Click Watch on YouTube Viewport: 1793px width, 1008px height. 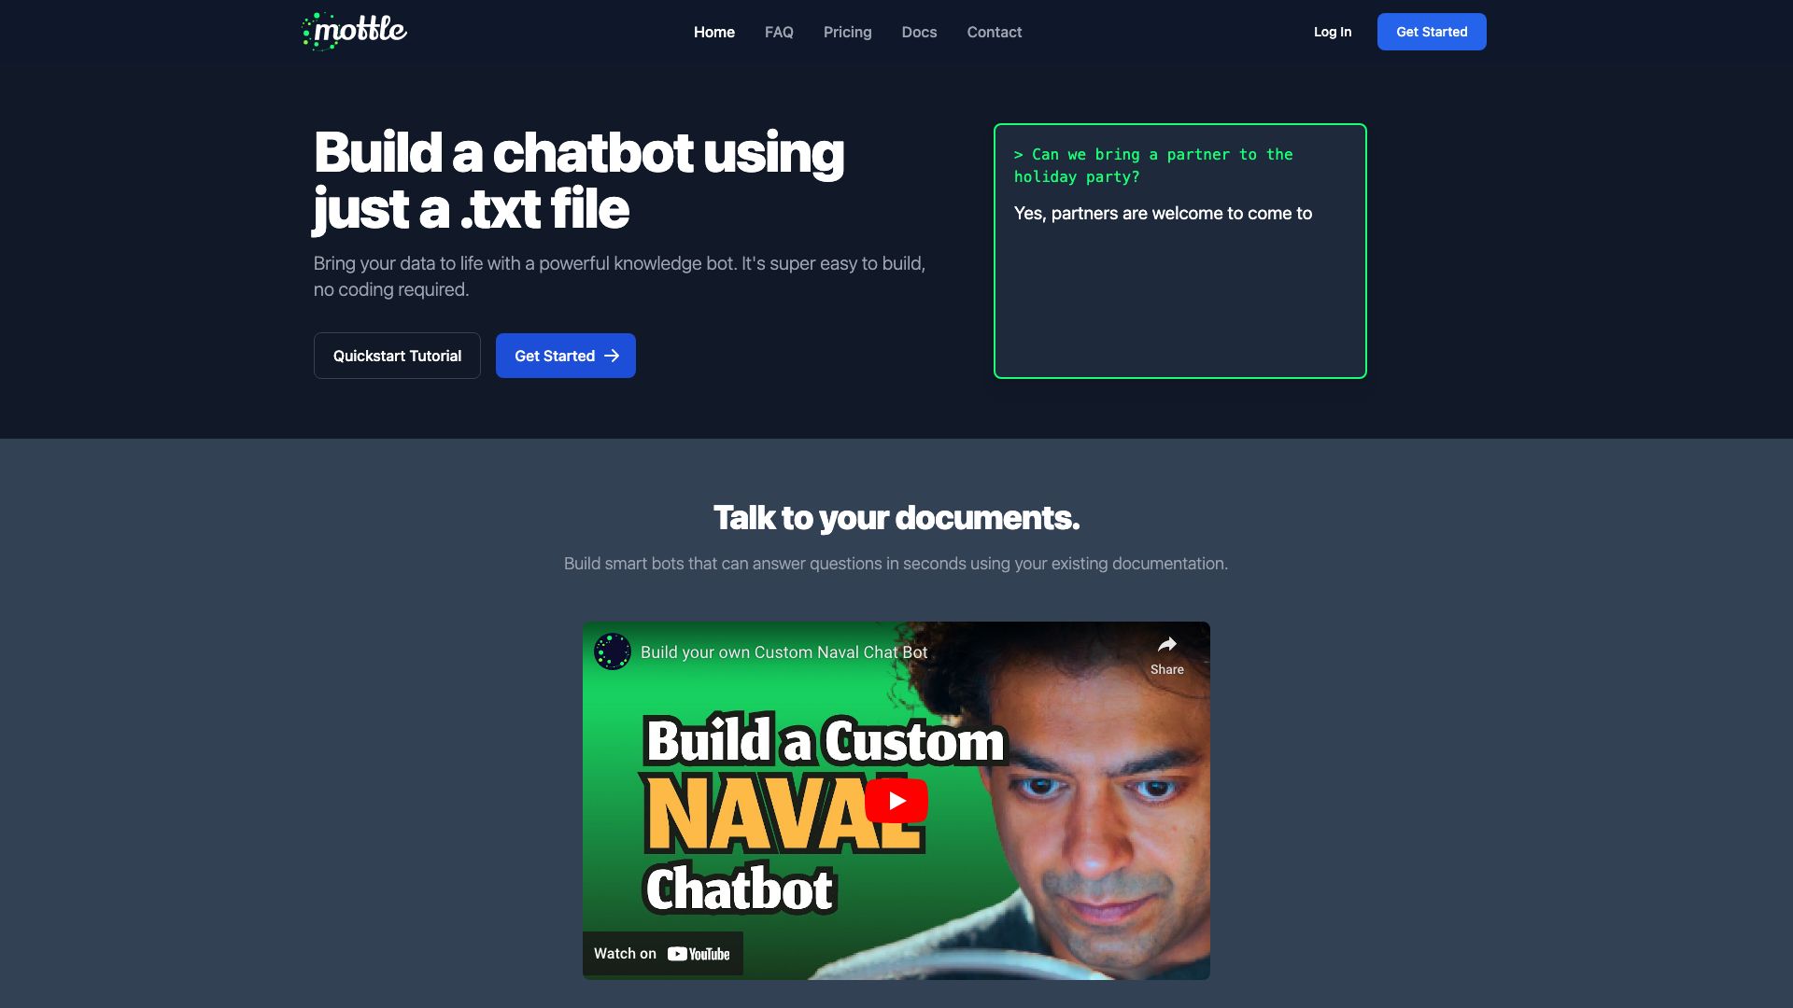pyautogui.click(x=662, y=954)
